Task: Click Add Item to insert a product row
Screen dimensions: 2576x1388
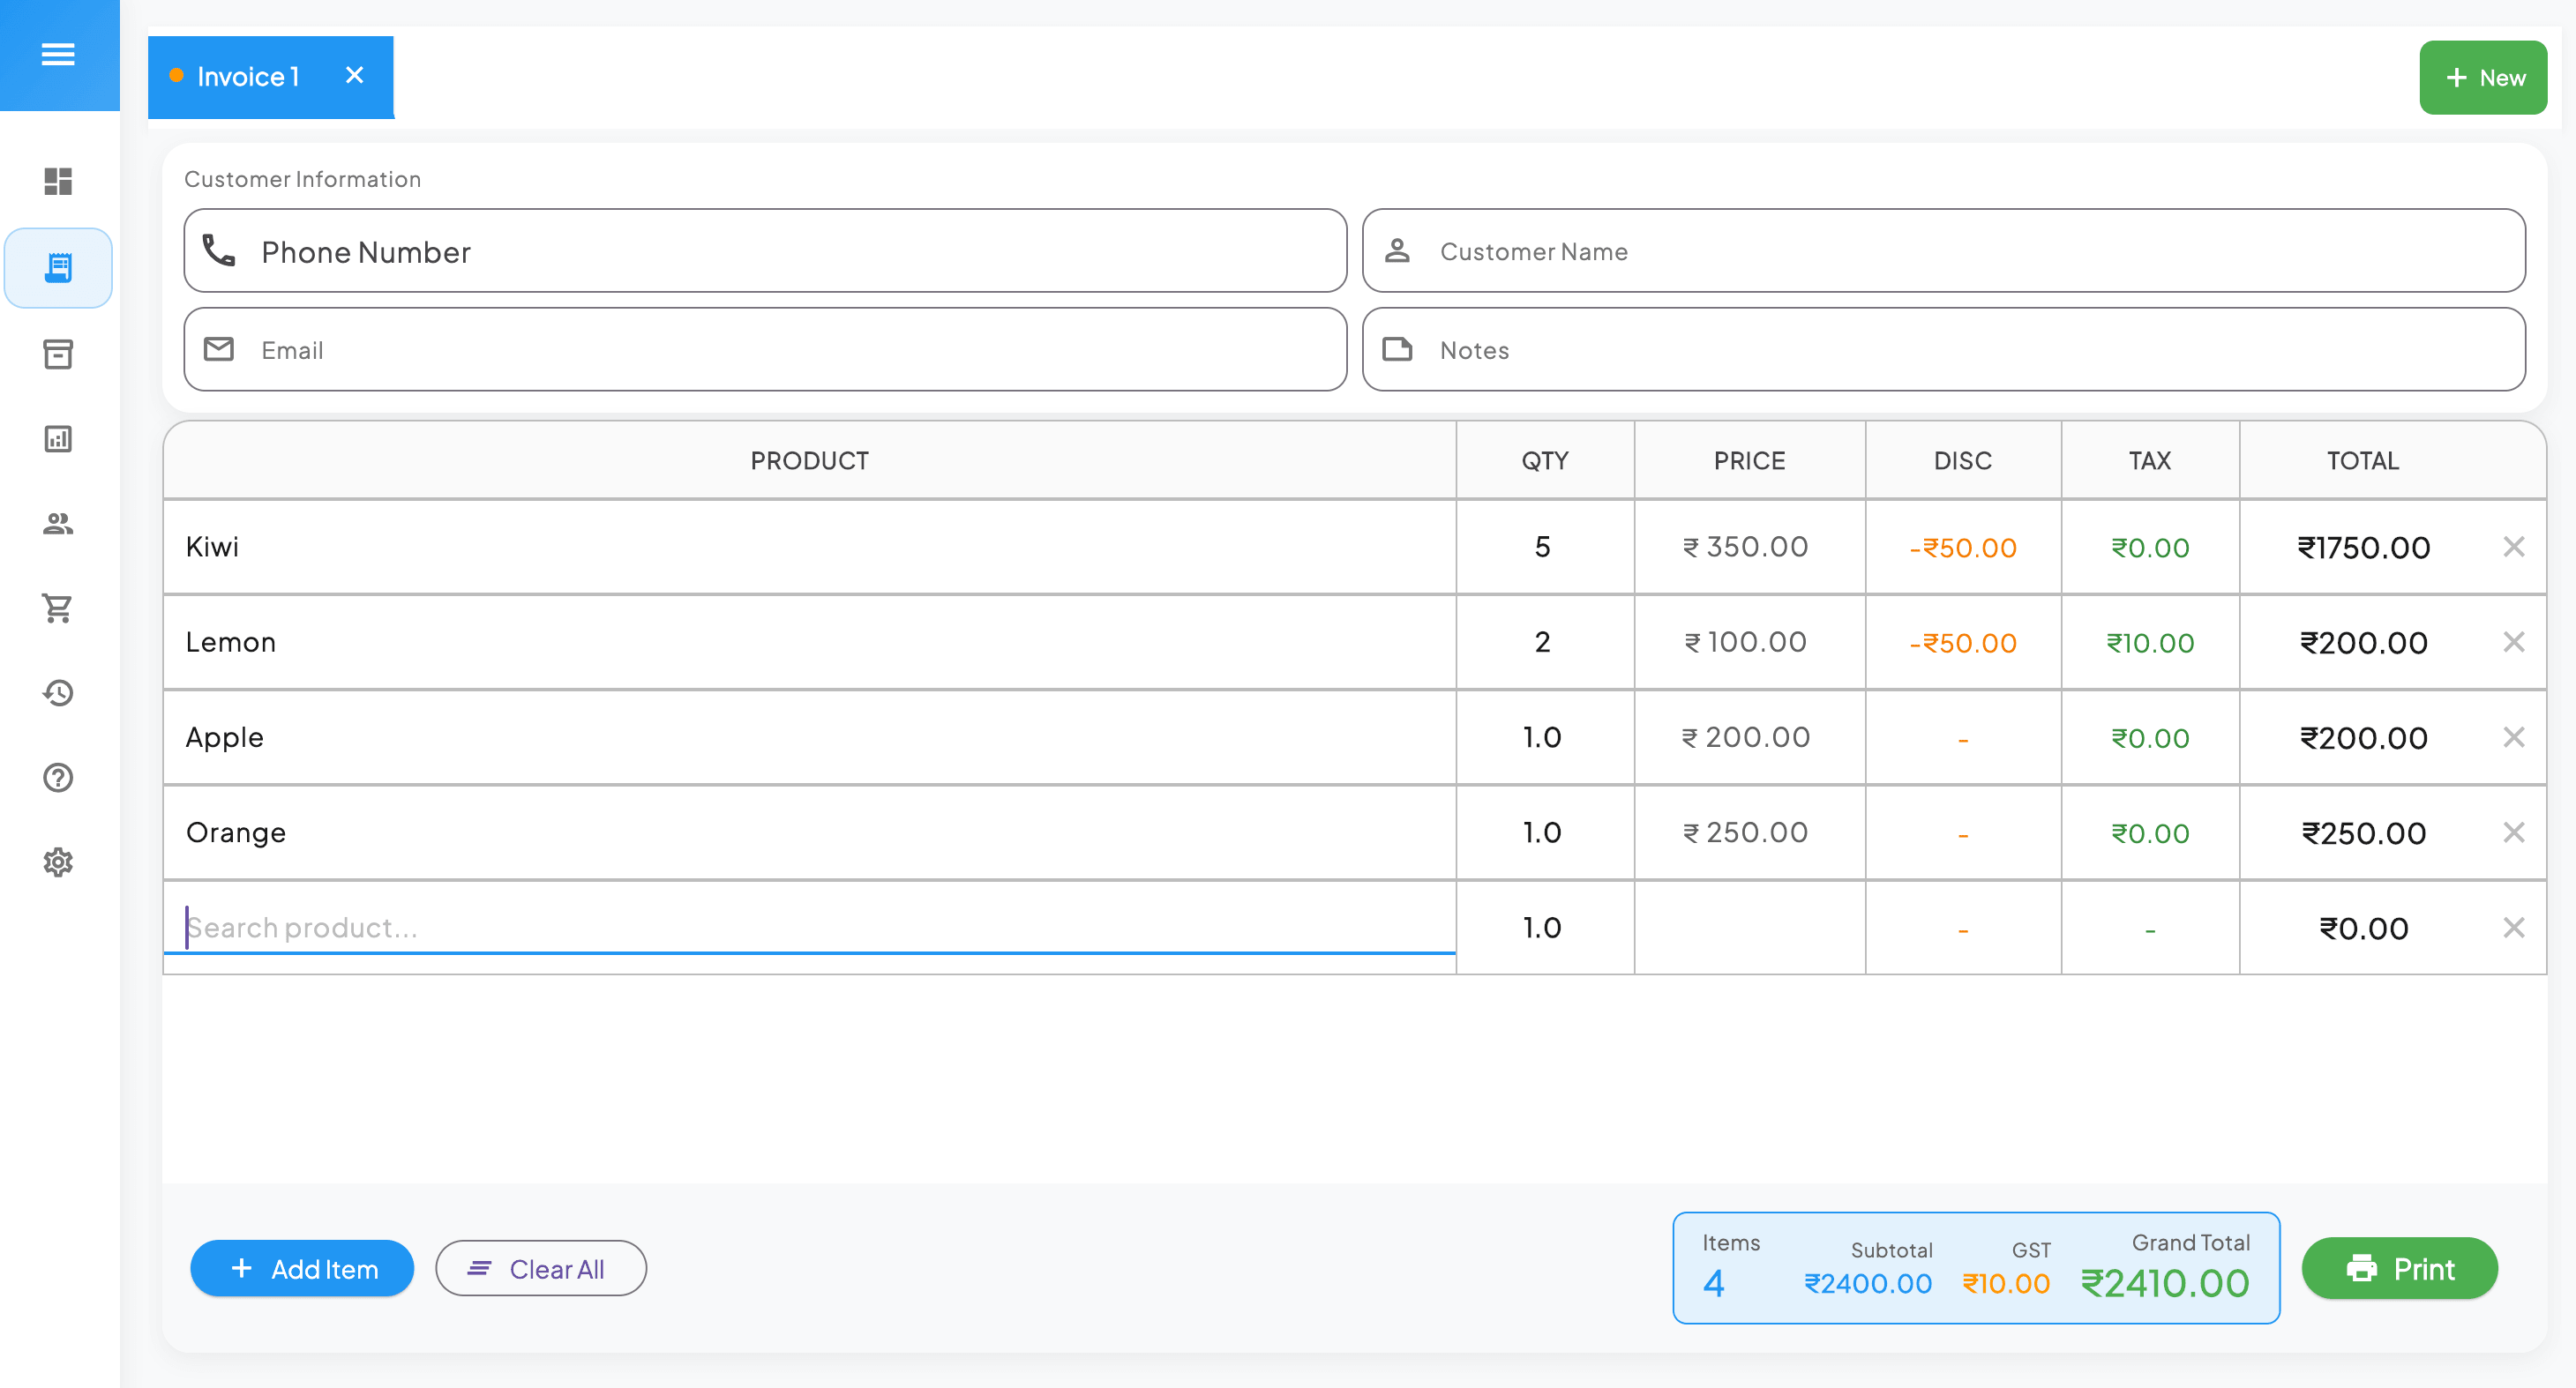Action: pos(301,1268)
